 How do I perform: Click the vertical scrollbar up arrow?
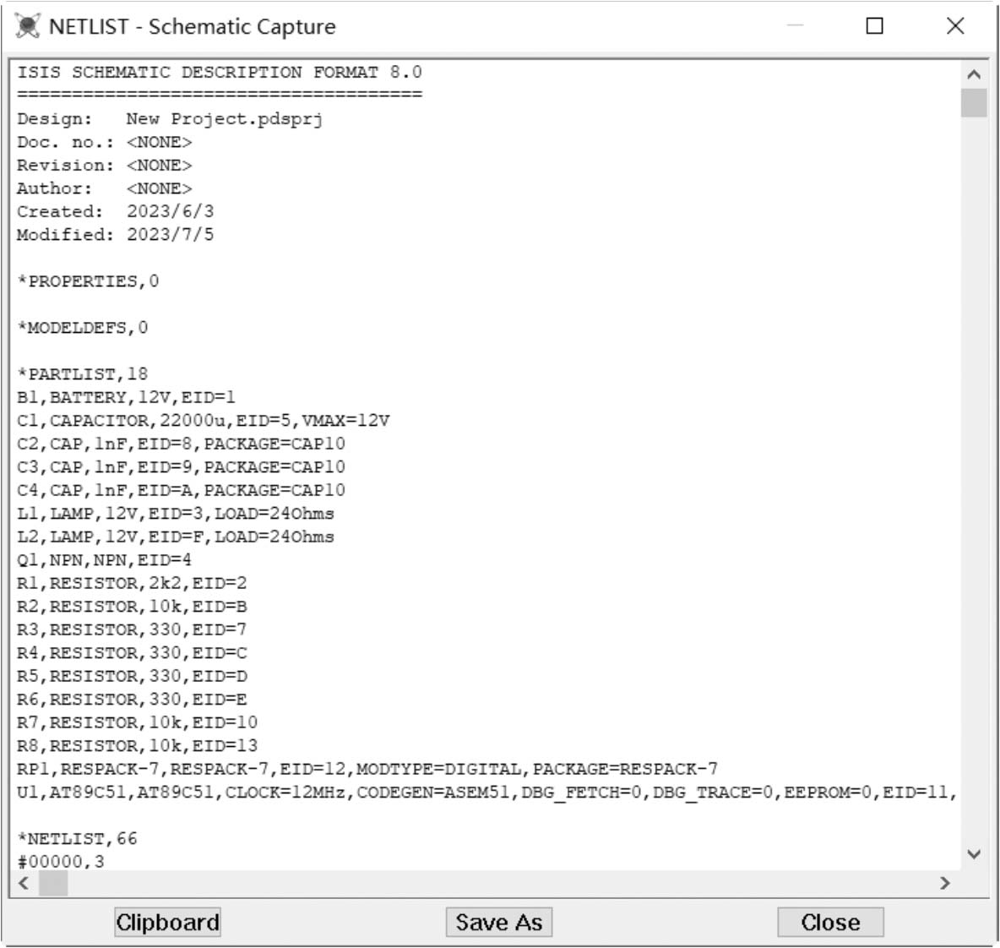[974, 74]
